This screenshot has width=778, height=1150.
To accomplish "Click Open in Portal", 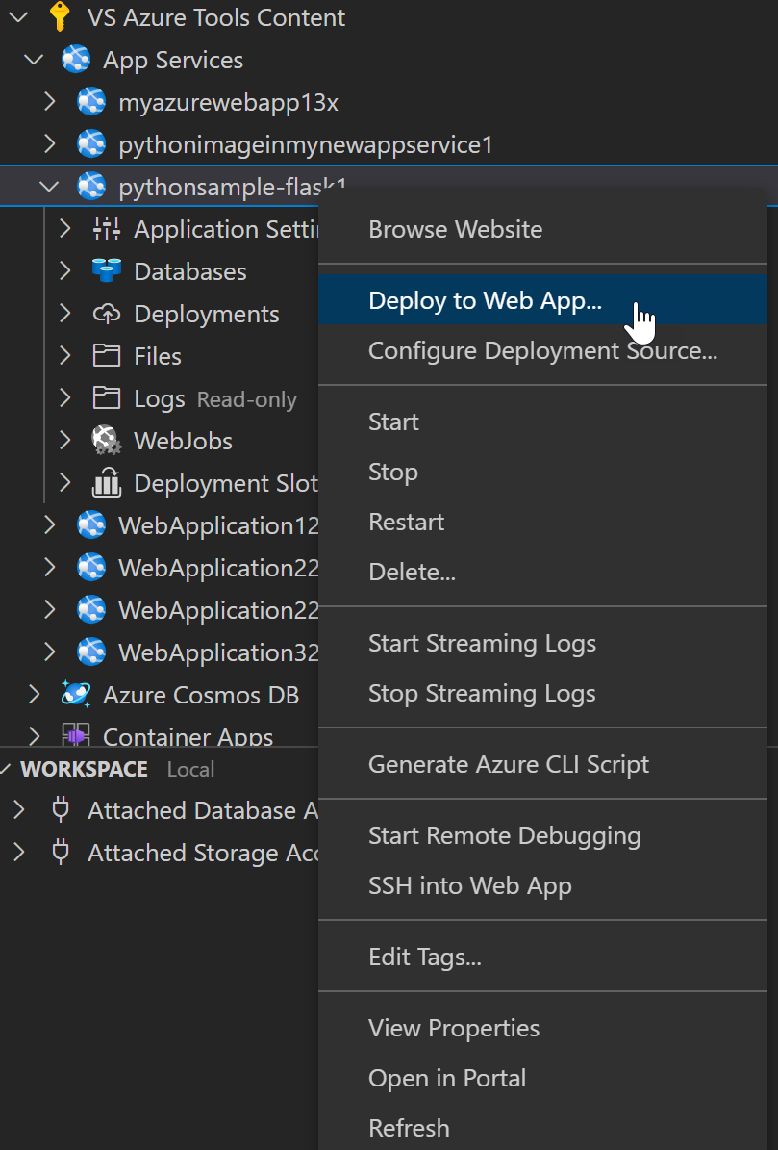I will (x=446, y=1078).
